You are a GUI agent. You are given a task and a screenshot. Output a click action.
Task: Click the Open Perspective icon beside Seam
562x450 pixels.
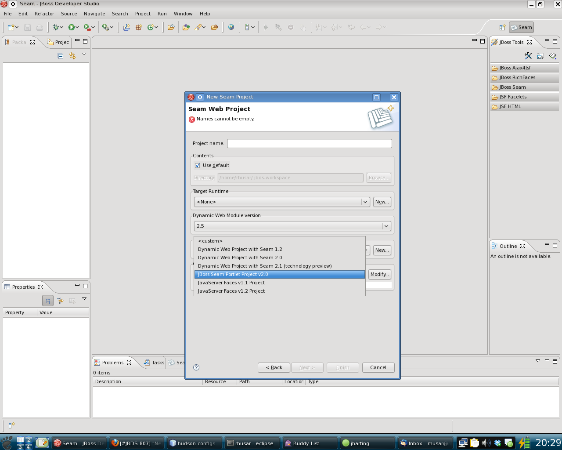[502, 27]
